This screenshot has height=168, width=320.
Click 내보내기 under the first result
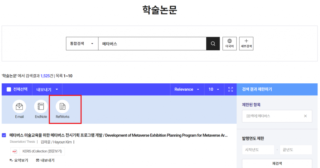tap(45, 160)
